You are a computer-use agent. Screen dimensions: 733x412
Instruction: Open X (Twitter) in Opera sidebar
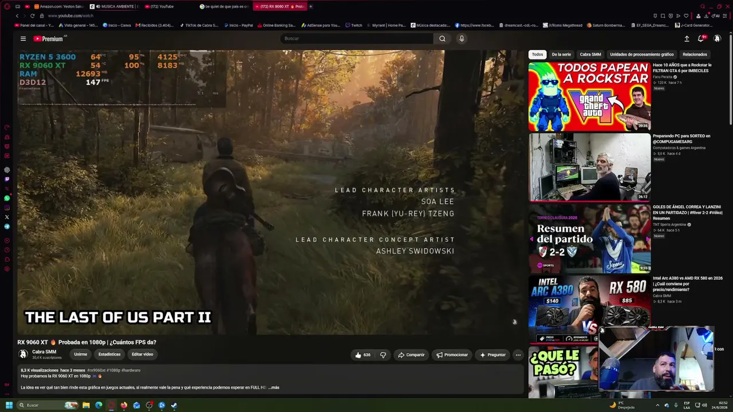tap(7, 217)
